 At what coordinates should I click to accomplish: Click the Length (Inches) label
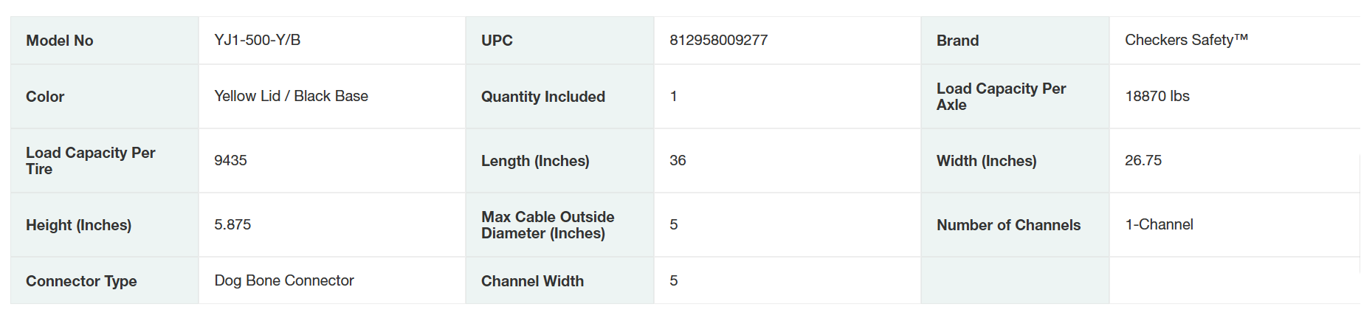coord(535,161)
